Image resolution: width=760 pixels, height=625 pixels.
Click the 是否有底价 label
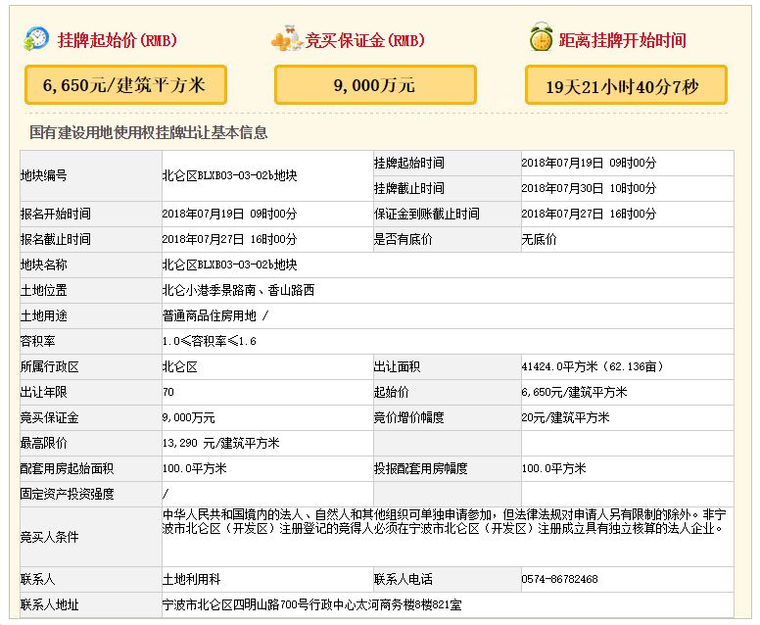[x=403, y=239]
